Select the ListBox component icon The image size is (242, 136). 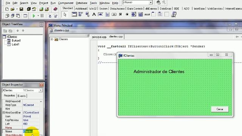click(x=134, y=14)
